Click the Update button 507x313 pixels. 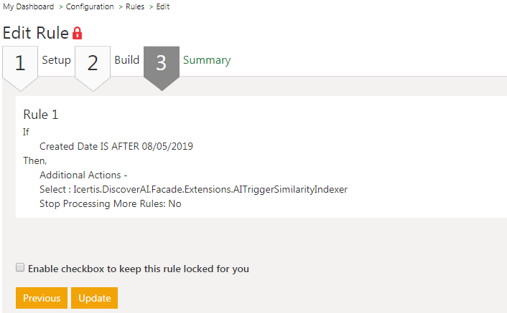pos(94,298)
